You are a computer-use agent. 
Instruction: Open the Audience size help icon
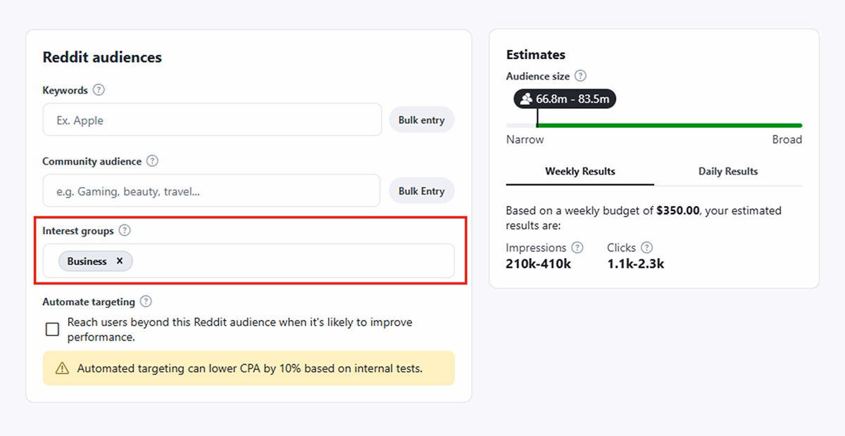[x=579, y=76]
